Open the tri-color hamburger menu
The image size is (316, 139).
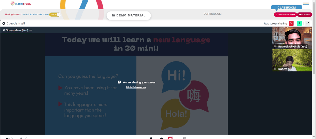tap(306, 3)
